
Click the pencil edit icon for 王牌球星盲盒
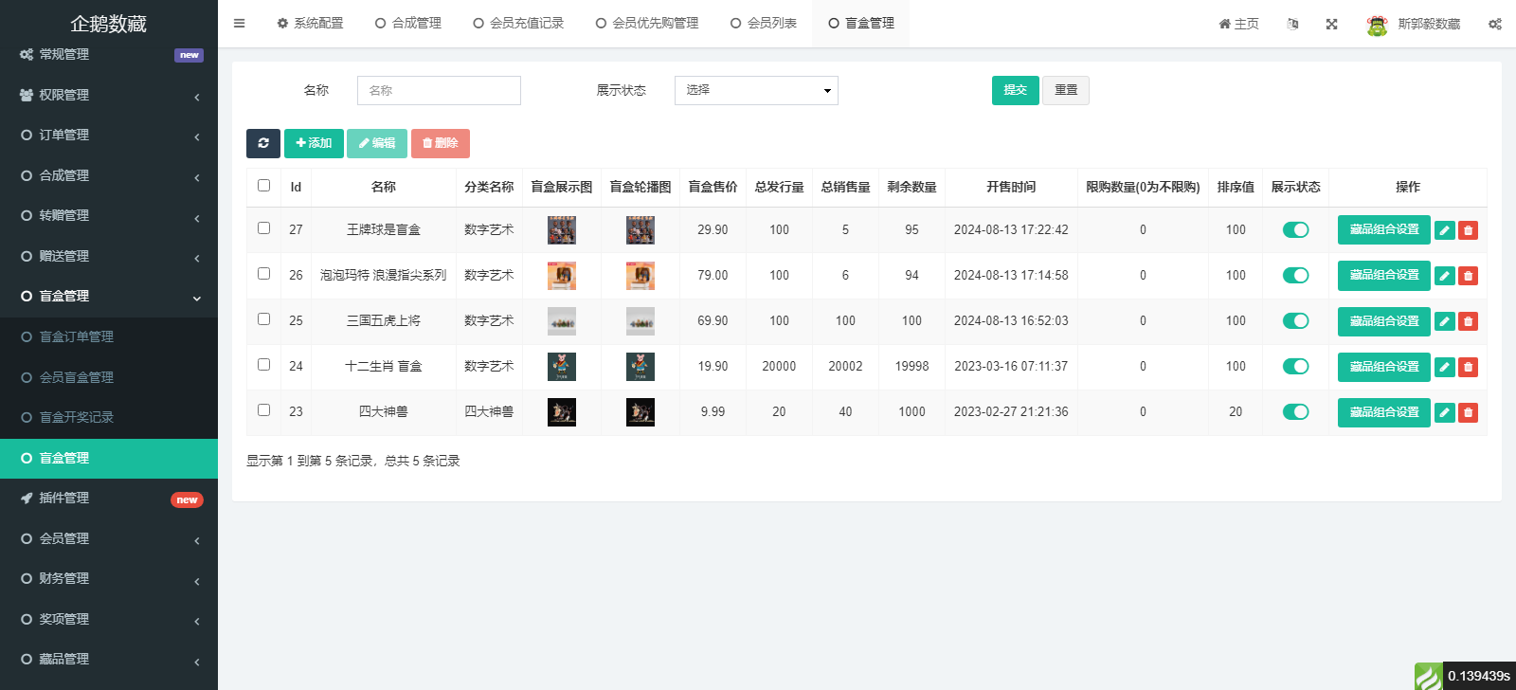coord(1445,230)
